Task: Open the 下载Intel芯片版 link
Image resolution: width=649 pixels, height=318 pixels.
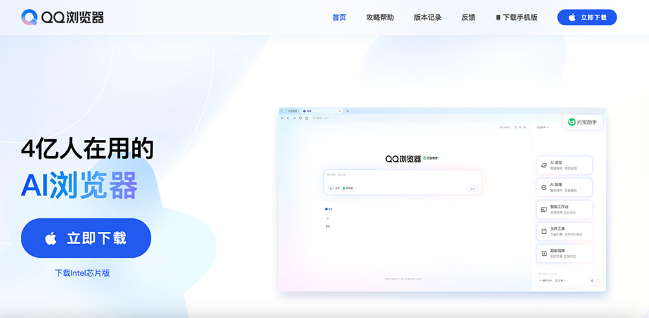Action: tap(82, 273)
